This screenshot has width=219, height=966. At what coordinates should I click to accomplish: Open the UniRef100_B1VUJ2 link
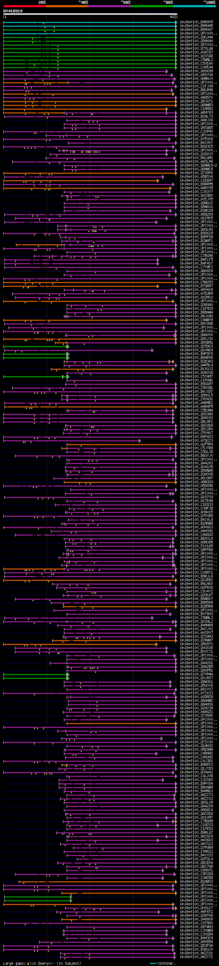[196, 369]
